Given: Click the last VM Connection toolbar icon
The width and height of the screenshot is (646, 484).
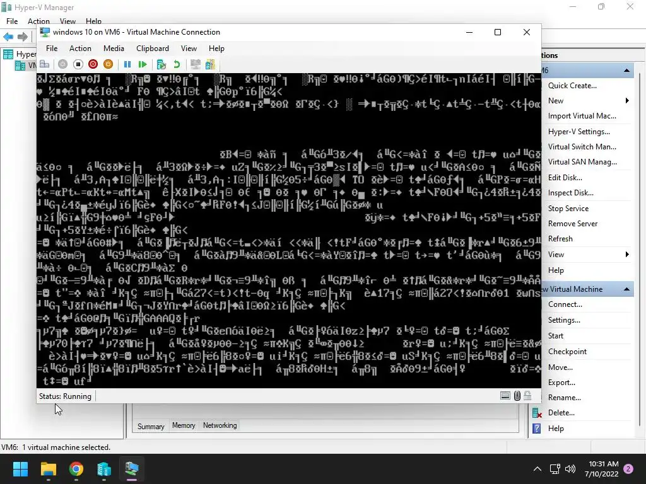Looking at the screenshot, I should (x=210, y=64).
